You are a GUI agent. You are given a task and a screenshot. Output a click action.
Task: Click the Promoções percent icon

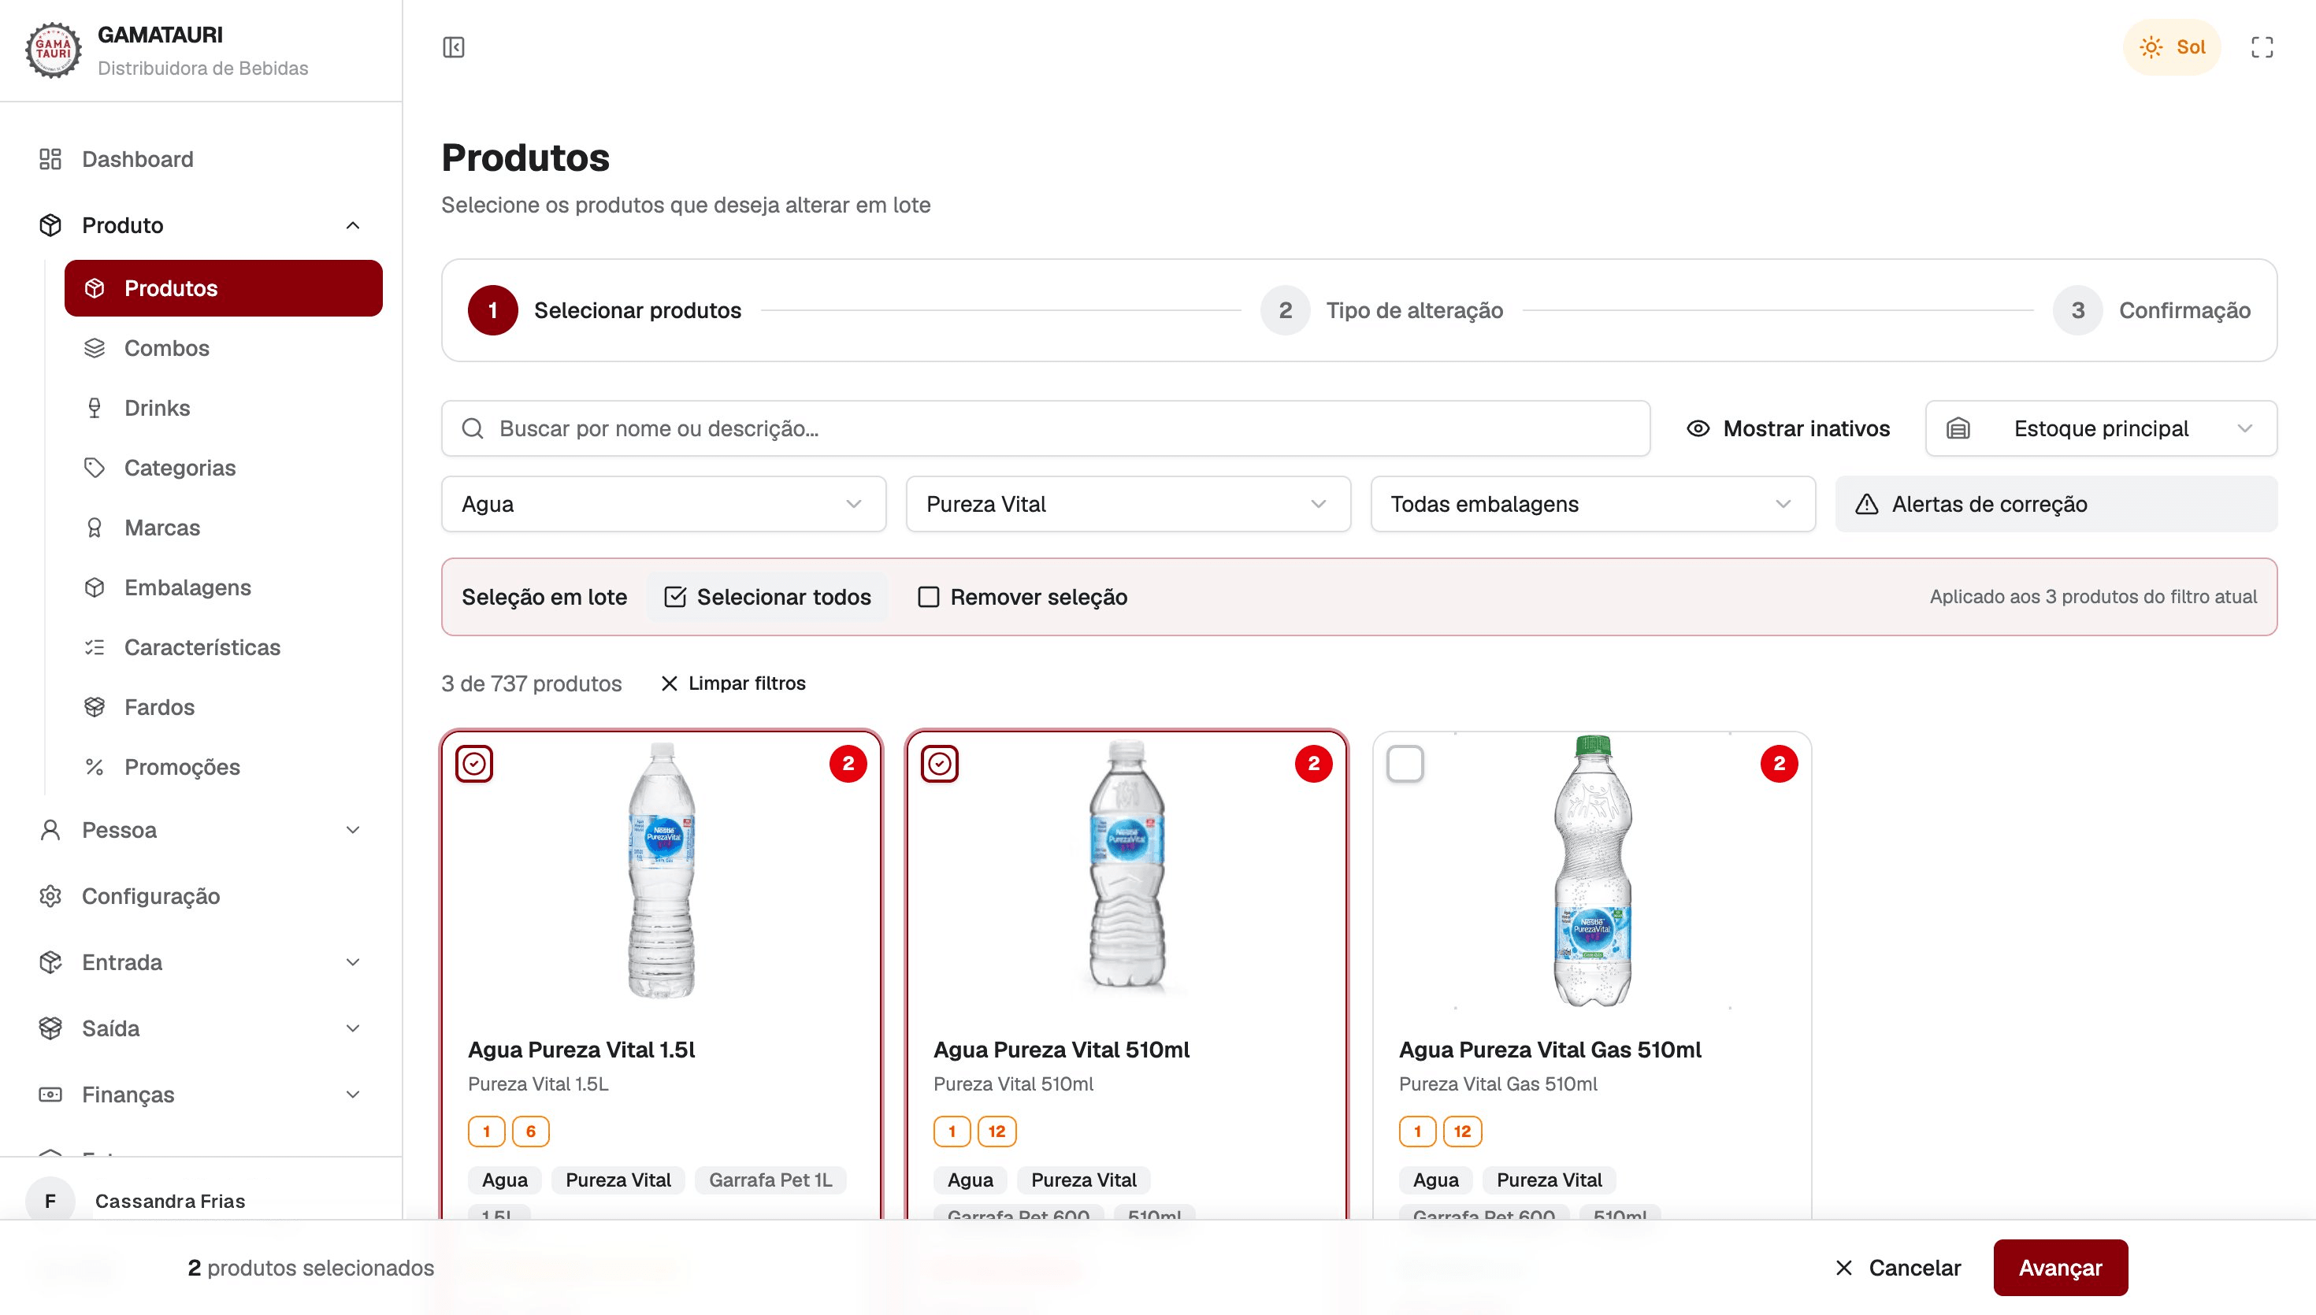point(95,767)
